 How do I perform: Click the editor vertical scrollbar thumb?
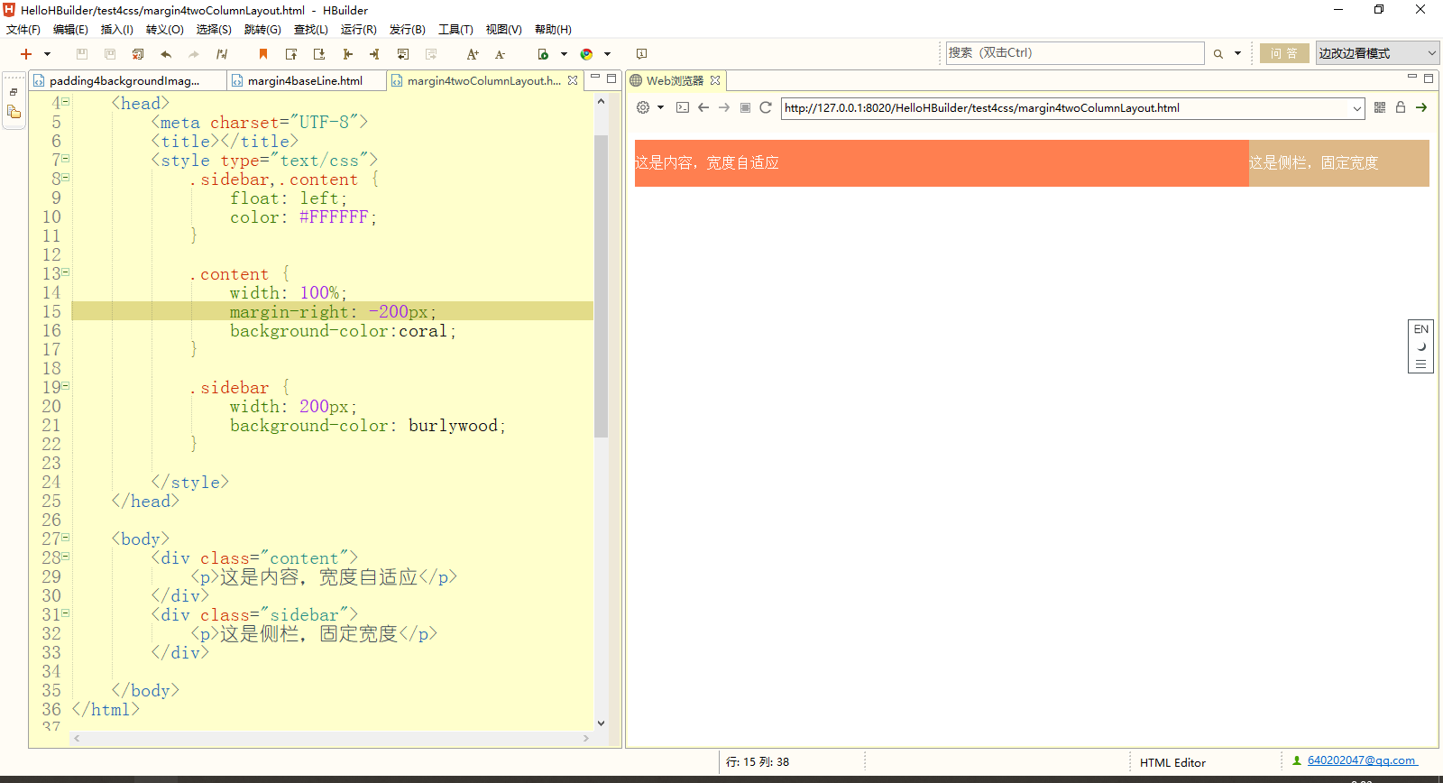tap(602, 286)
